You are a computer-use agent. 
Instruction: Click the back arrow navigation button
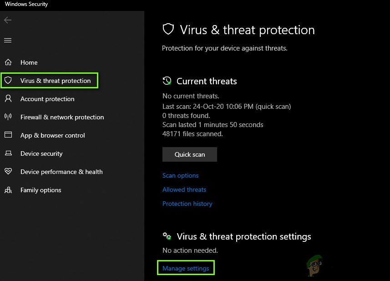click(7, 20)
